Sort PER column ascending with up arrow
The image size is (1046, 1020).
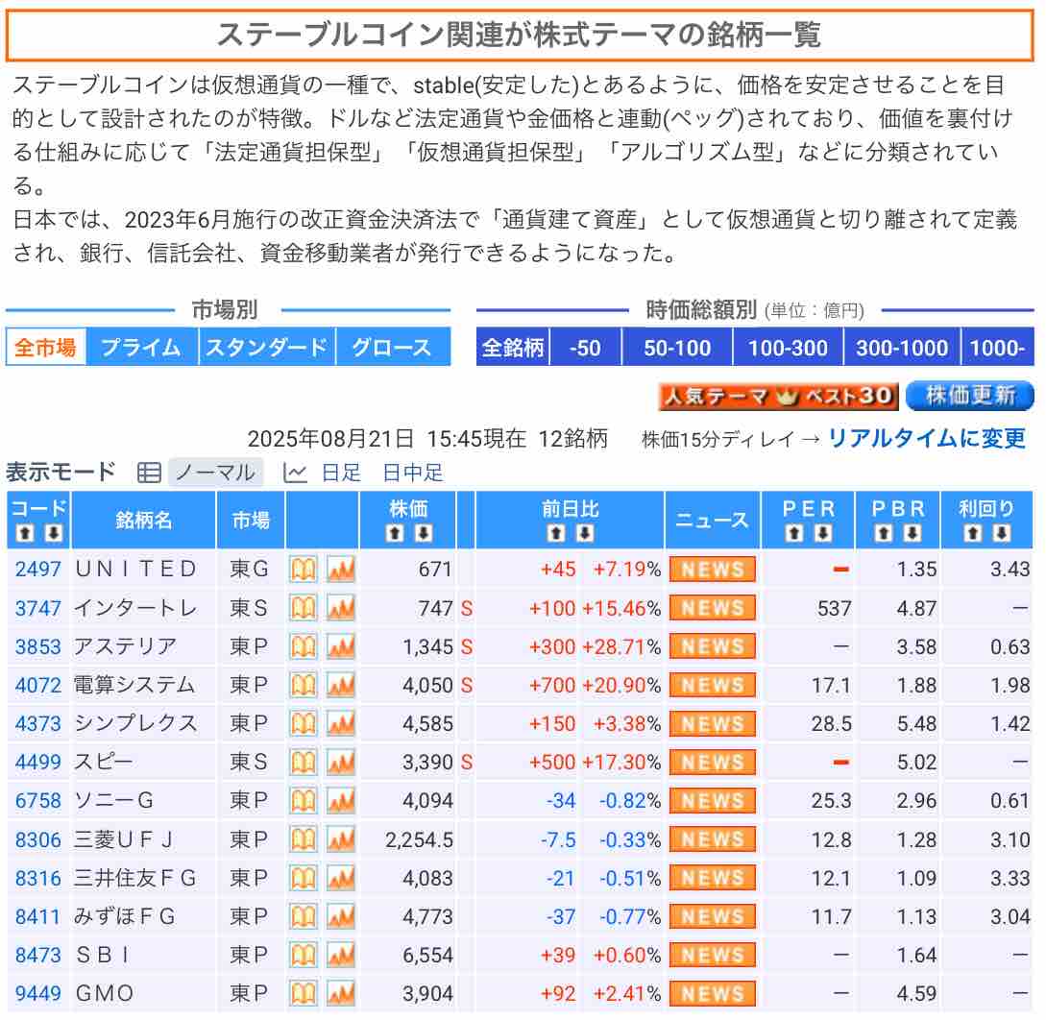[x=793, y=533]
